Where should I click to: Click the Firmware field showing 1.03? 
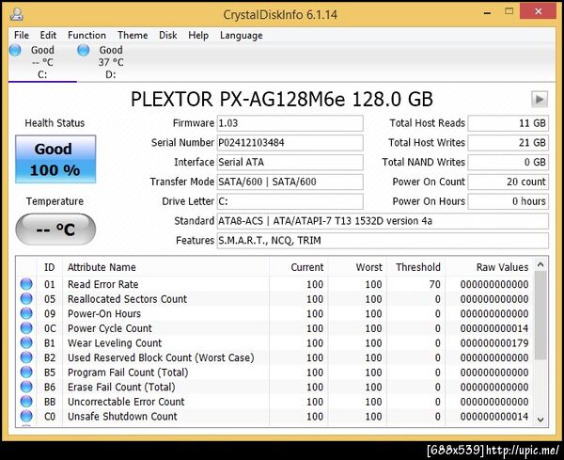290,123
